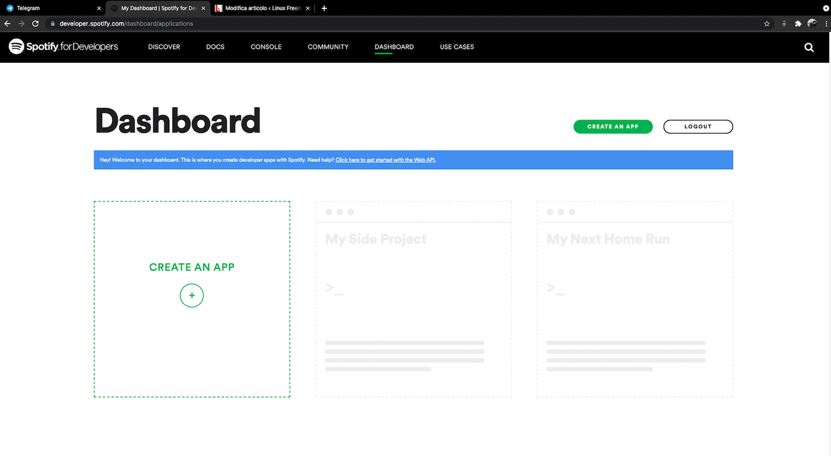Click the Dashboard page heading
This screenshot has height=456, width=831.
click(178, 121)
